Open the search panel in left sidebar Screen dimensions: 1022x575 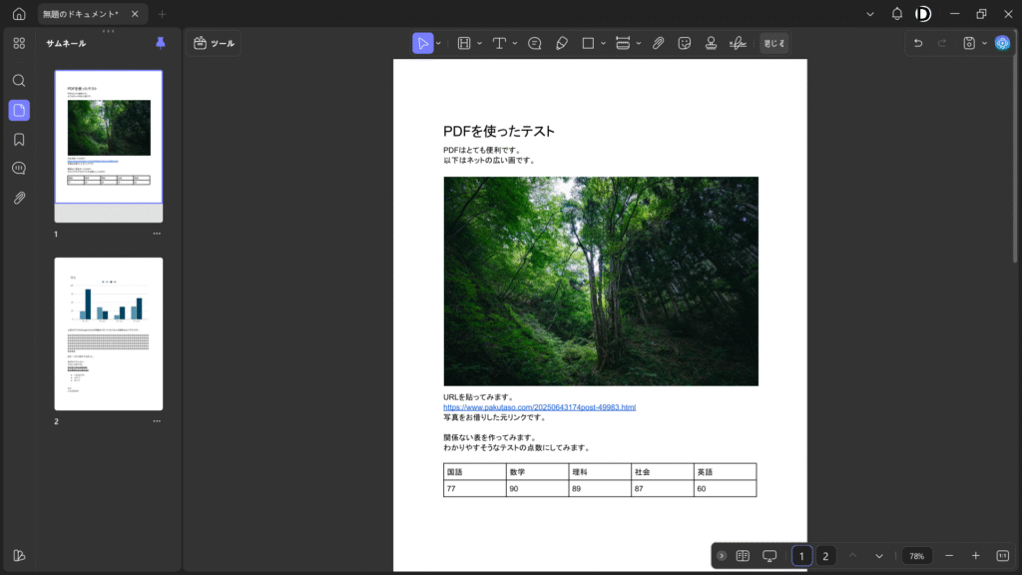[x=19, y=80]
